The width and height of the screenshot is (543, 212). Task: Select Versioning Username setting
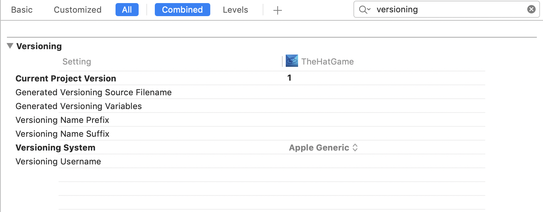(58, 161)
